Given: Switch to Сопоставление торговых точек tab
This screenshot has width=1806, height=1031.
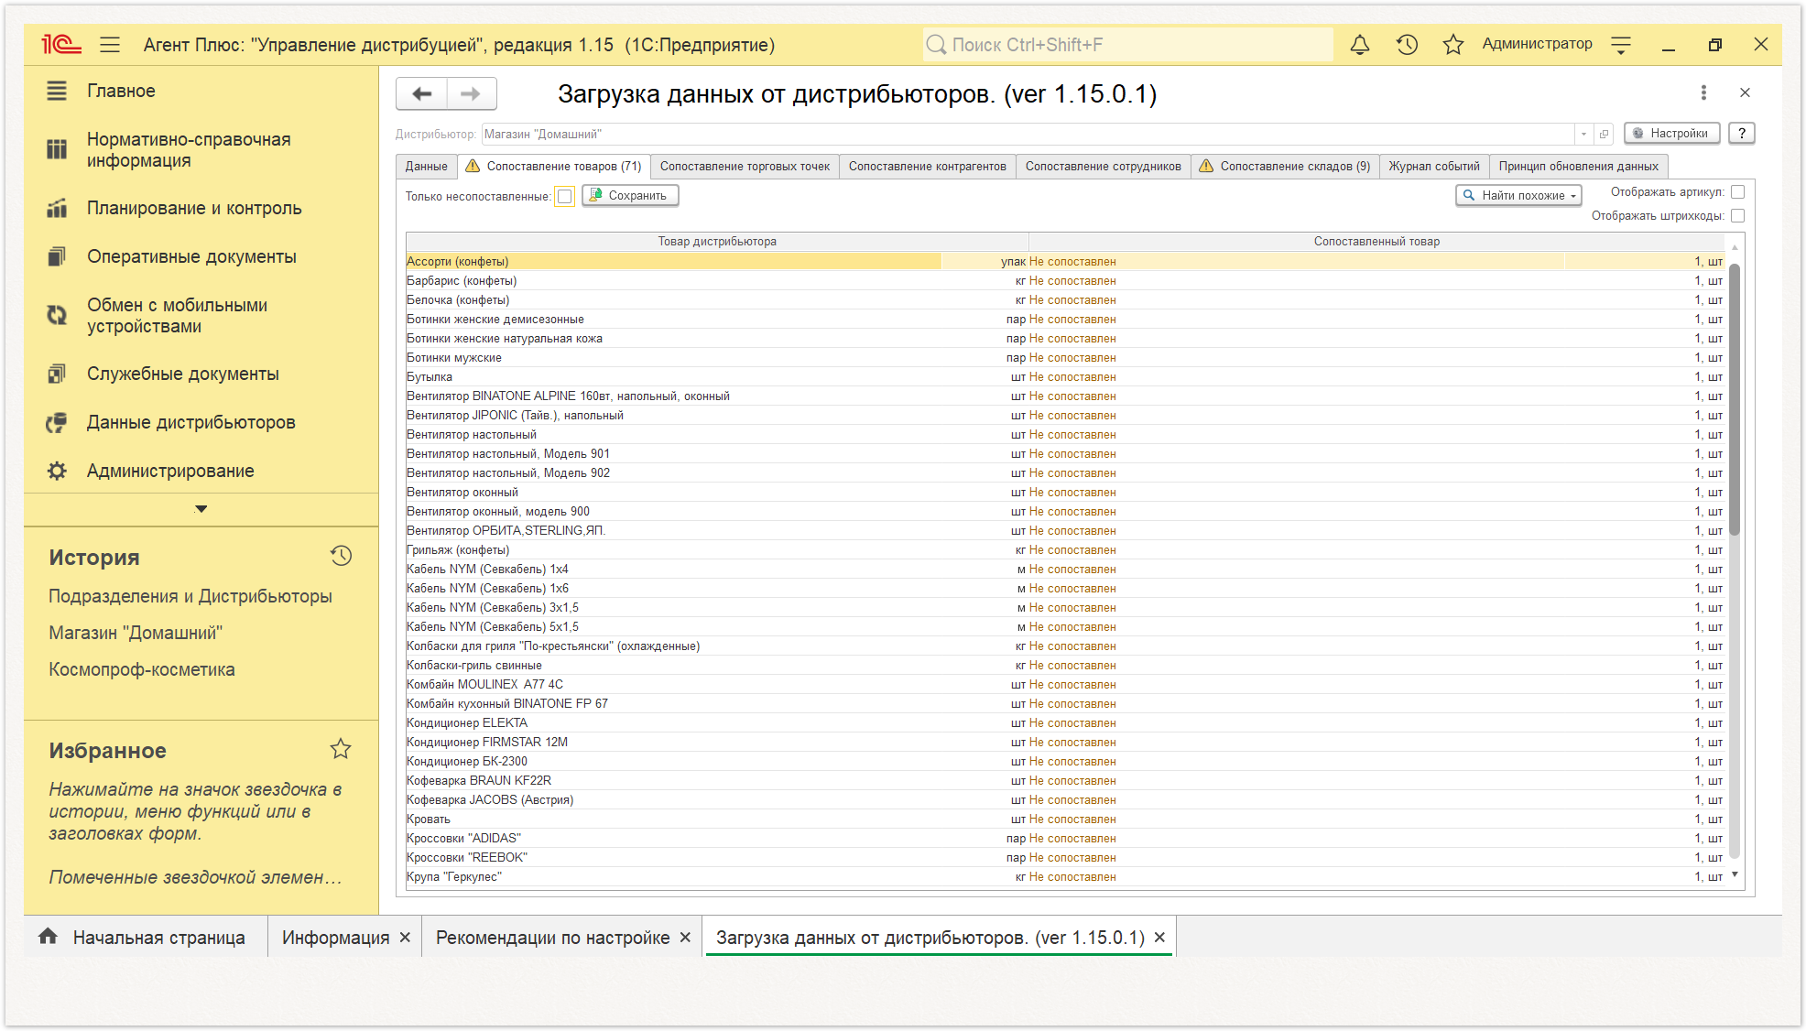Looking at the screenshot, I should (x=745, y=166).
